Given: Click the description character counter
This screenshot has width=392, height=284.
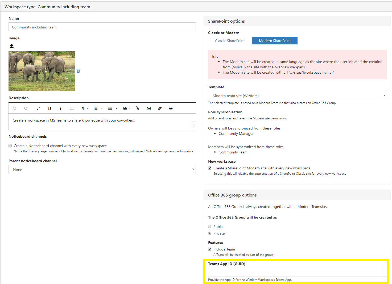Looking at the screenshot, I should coord(193,126).
